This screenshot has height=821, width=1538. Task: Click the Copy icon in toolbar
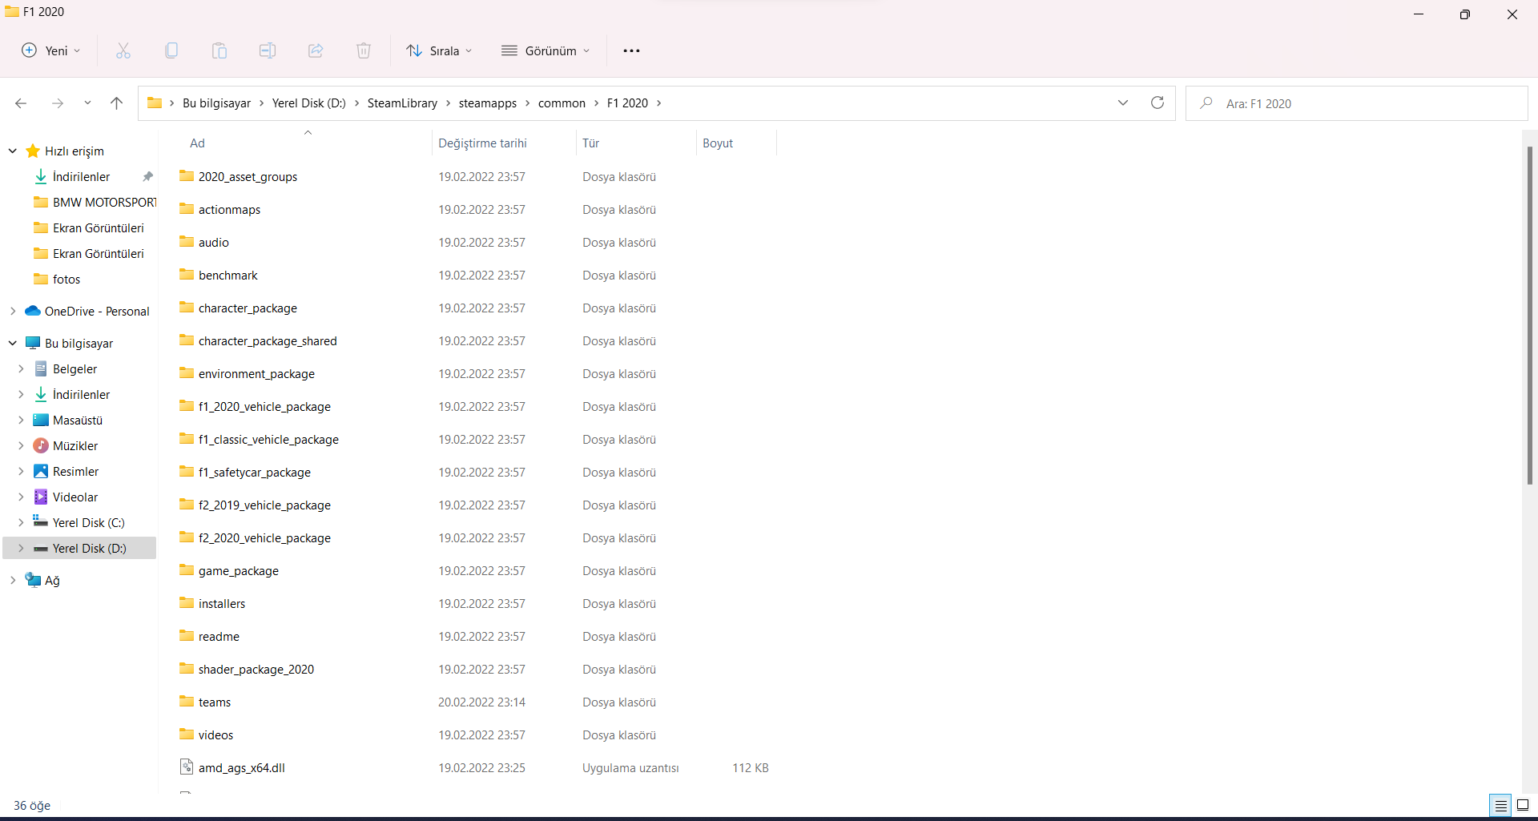(x=171, y=50)
